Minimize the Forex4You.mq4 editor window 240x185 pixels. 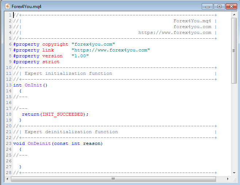point(208,6)
